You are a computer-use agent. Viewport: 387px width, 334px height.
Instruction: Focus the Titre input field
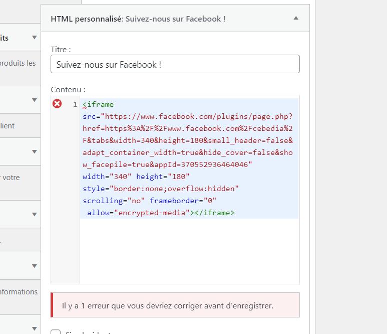coord(175,64)
